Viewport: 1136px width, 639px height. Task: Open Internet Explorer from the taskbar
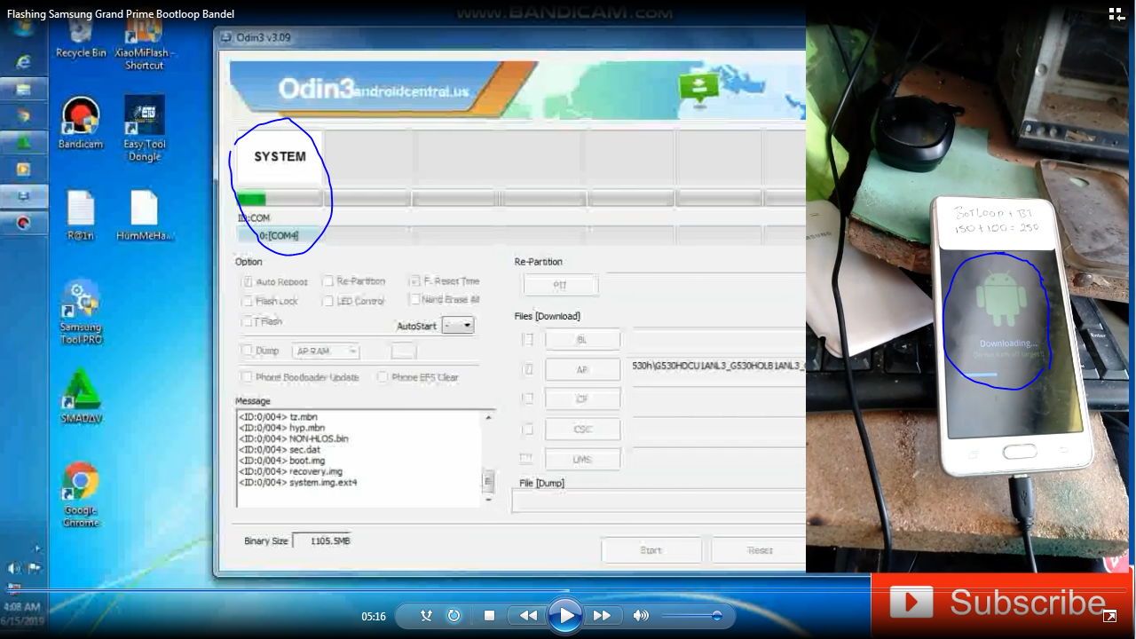pyautogui.click(x=23, y=61)
